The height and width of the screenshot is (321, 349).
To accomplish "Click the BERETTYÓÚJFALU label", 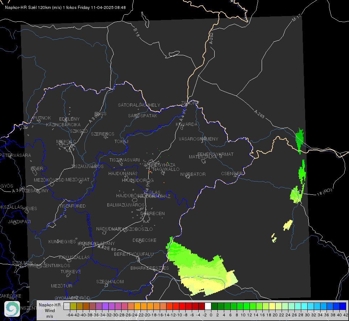I will coord(134,254).
